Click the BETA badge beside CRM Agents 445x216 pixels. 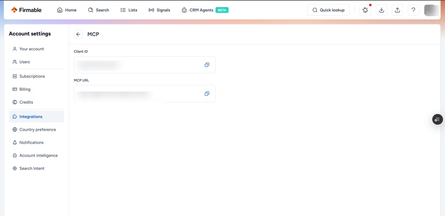222,10
